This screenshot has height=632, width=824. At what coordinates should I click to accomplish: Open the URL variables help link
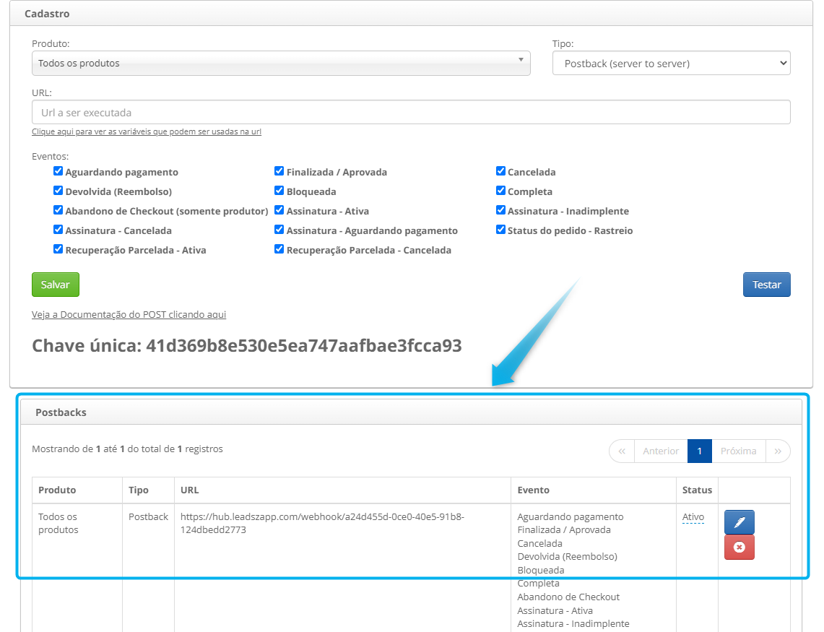coord(147,132)
